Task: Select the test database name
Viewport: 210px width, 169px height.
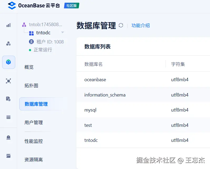Action: [88, 125]
